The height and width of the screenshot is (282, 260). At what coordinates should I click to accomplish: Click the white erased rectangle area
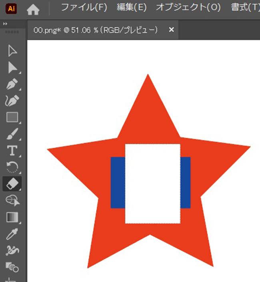point(153,184)
